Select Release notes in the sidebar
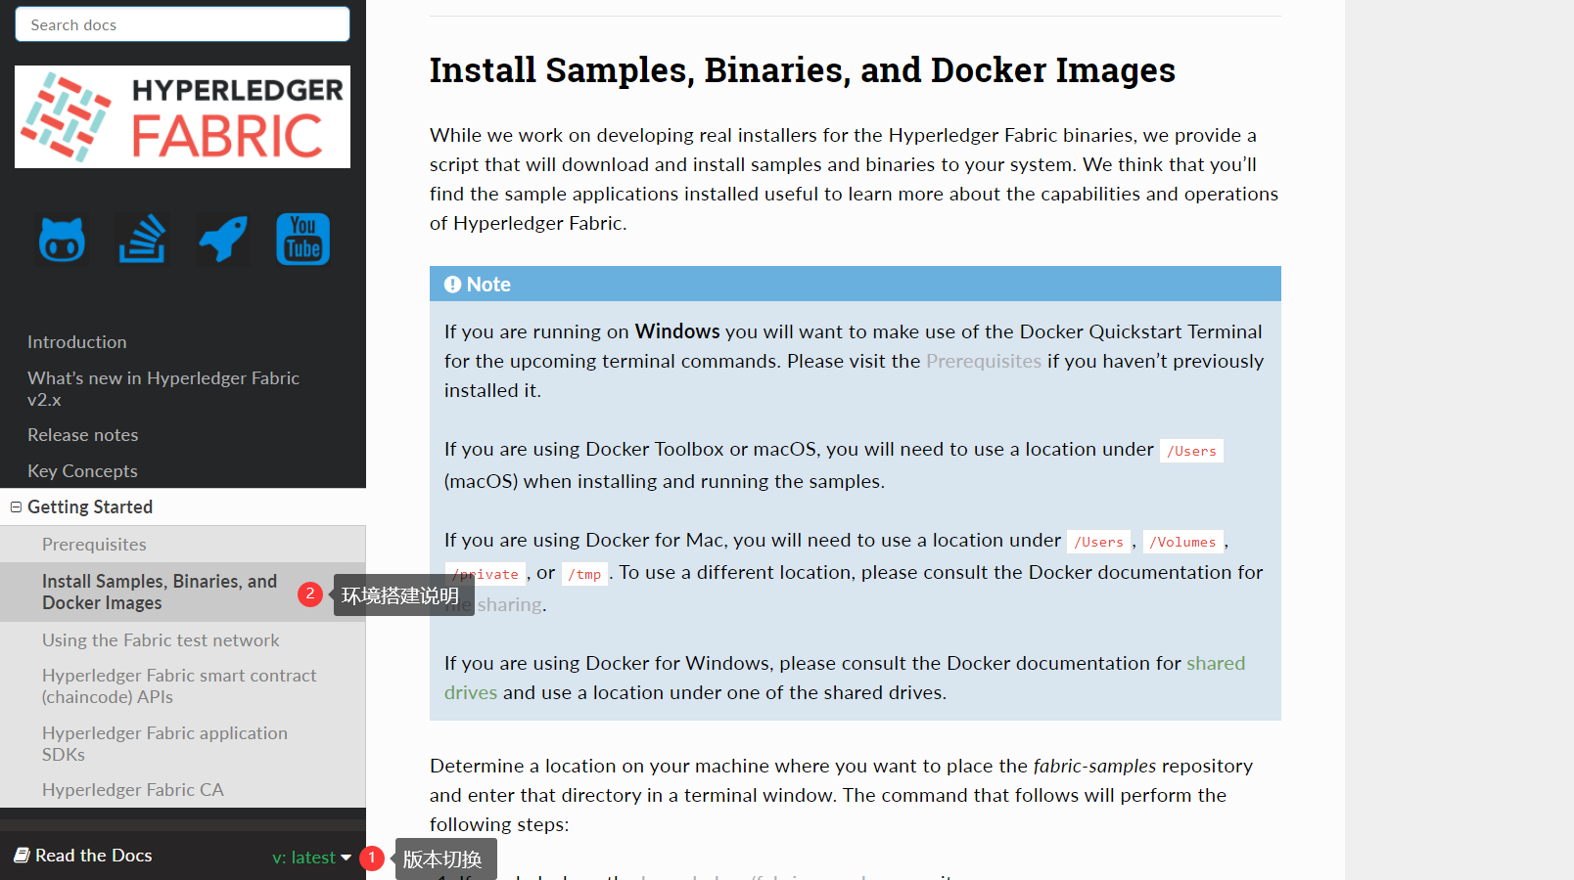1574x880 pixels. pyautogui.click(x=82, y=434)
